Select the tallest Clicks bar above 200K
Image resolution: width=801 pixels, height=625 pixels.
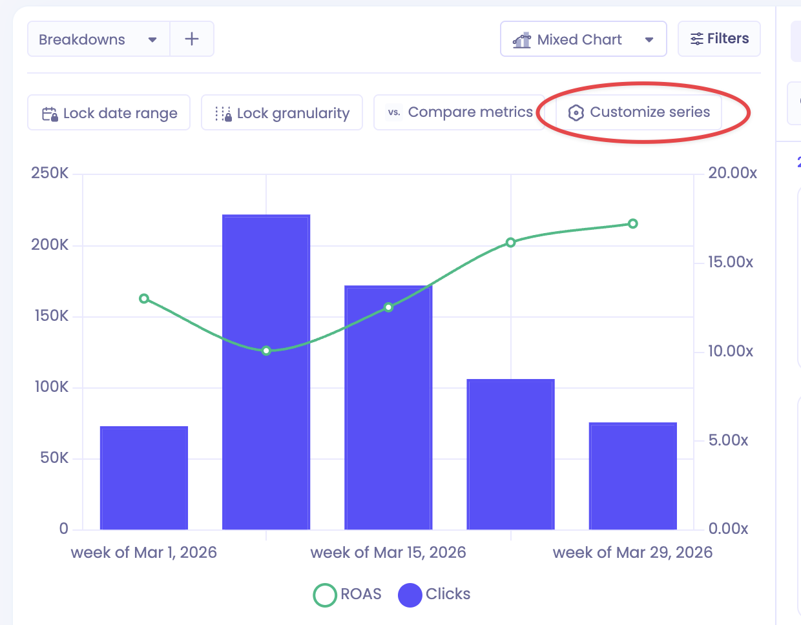[266, 372]
